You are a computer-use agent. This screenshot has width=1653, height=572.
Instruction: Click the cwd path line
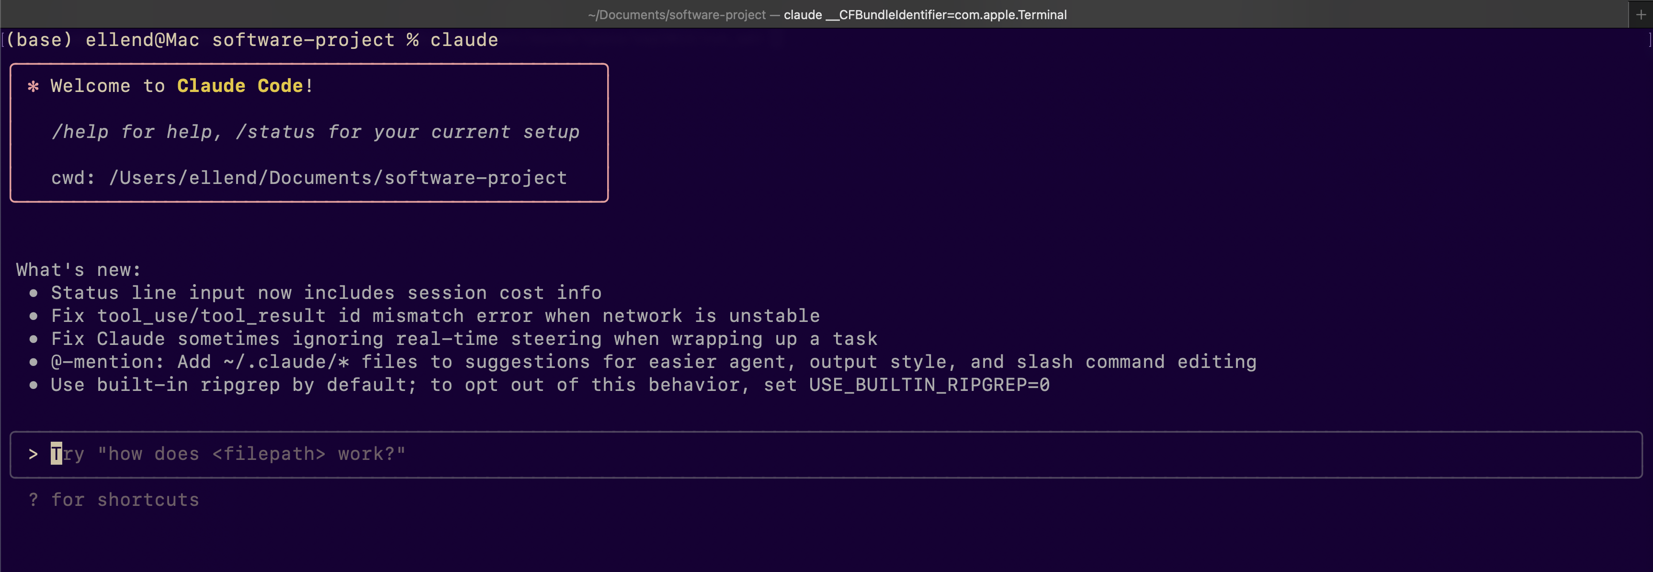(x=309, y=178)
